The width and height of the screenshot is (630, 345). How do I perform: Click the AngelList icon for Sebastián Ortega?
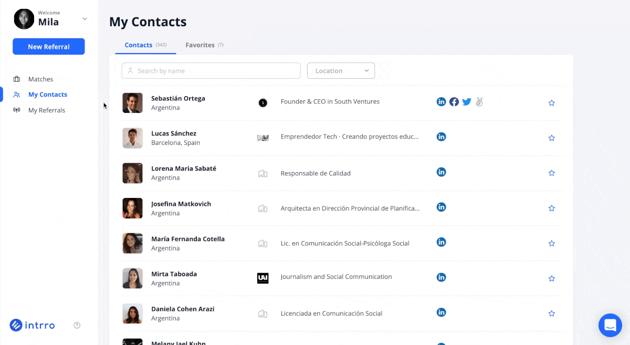[479, 102]
